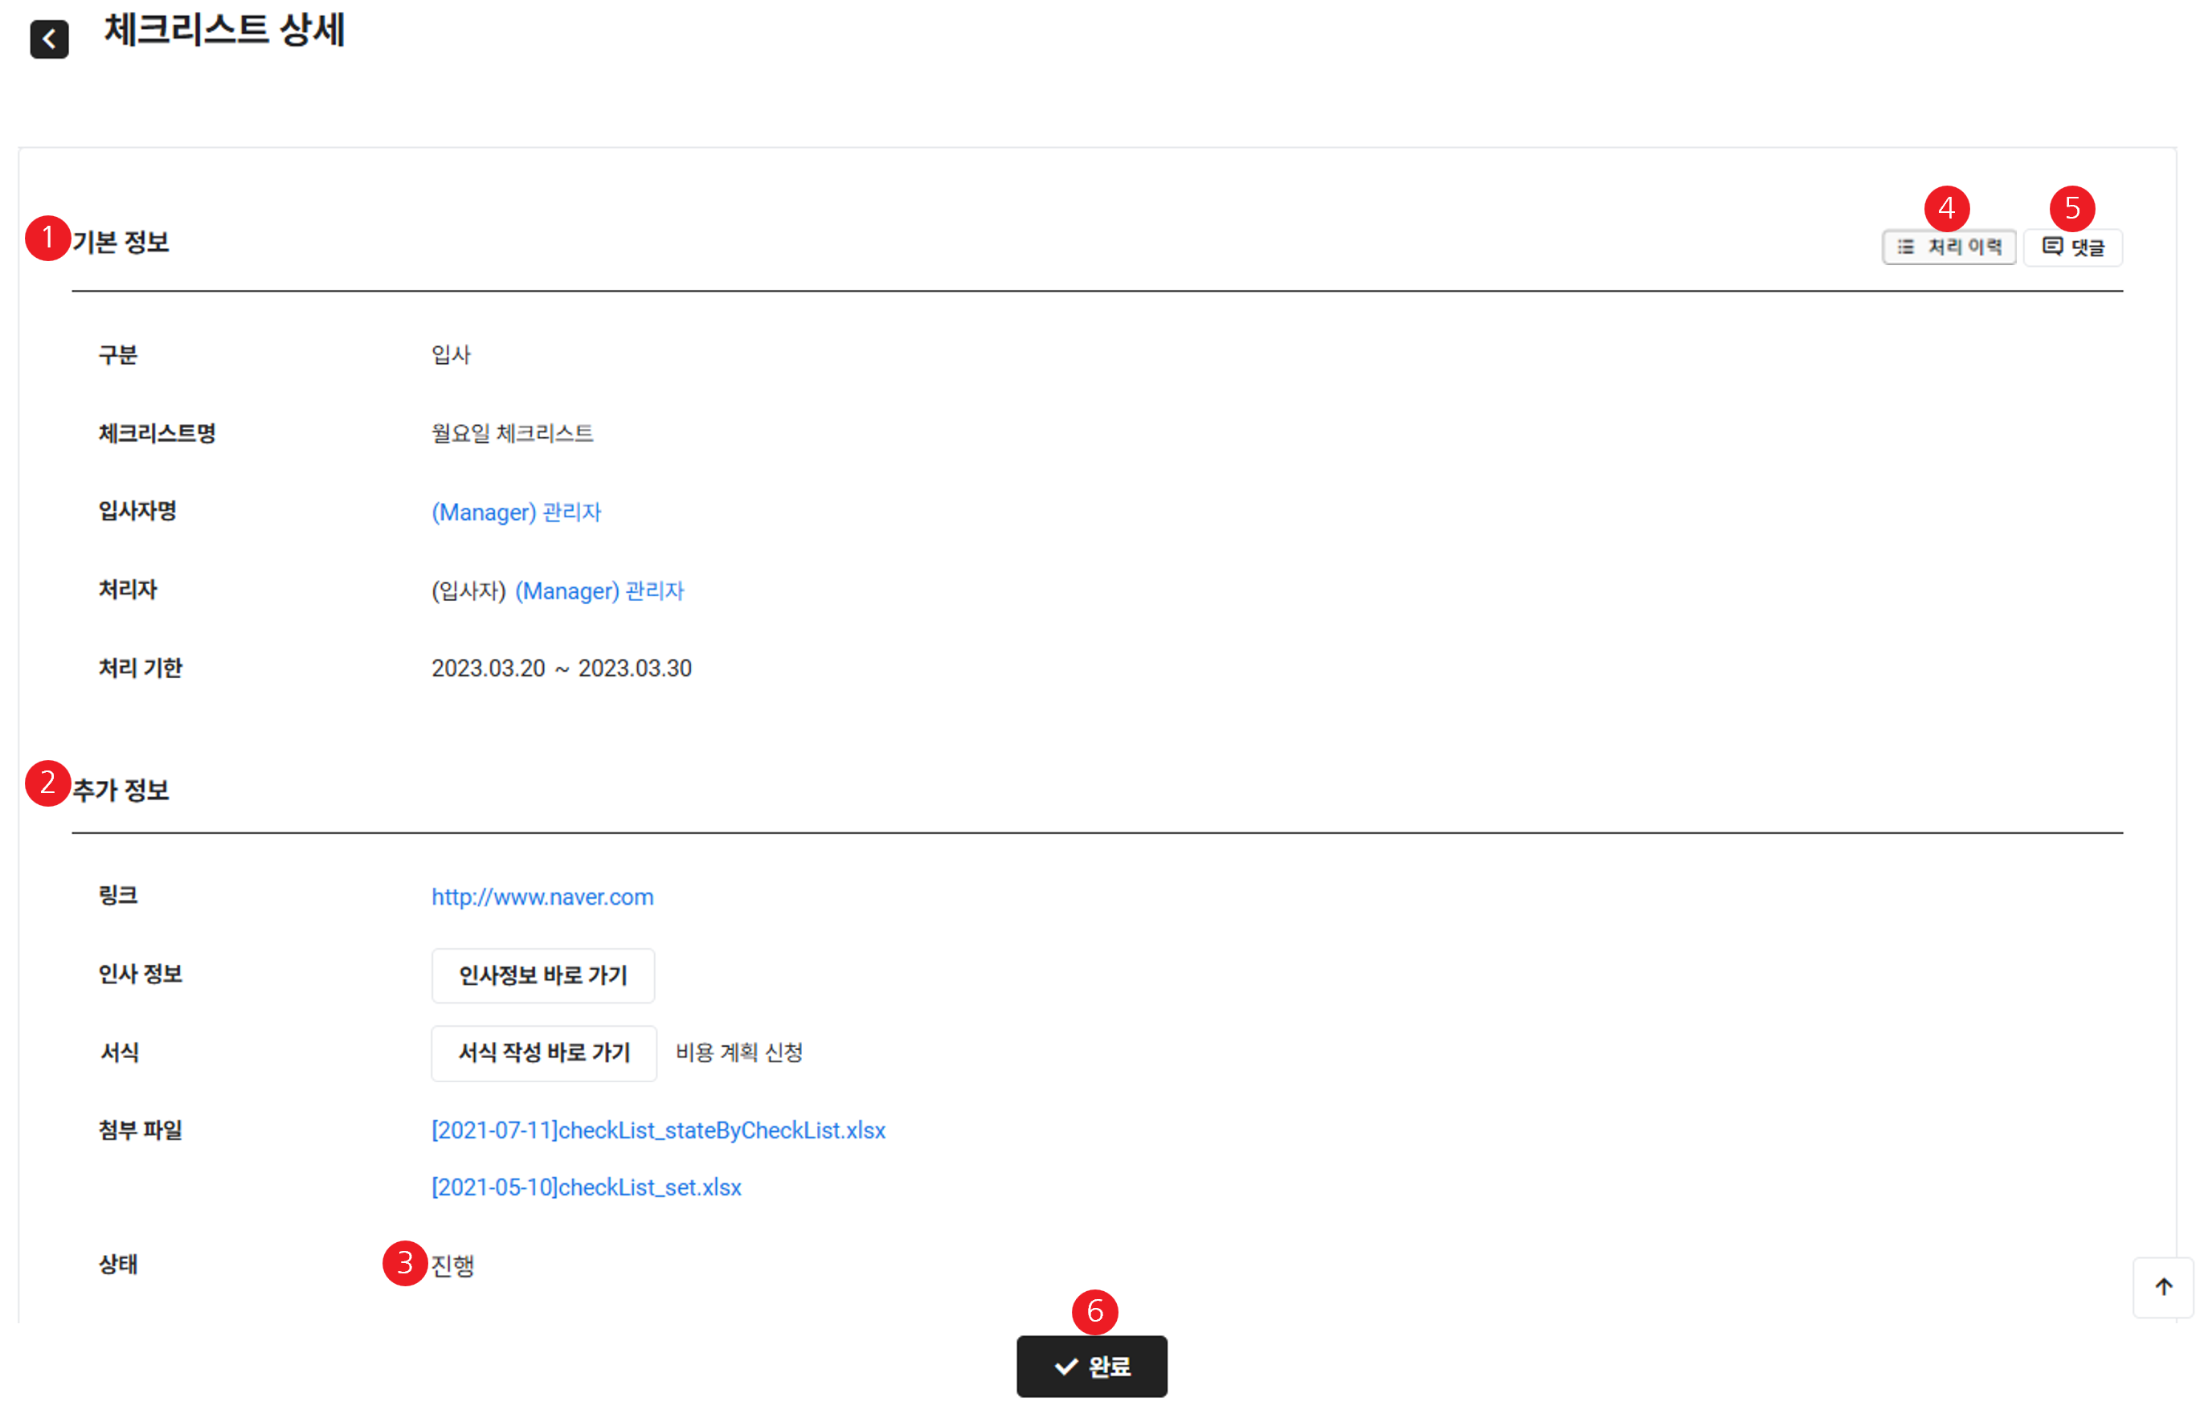Image resolution: width=2196 pixels, height=1410 pixels.
Task: Click 인사정보 바로 가기 button
Action: pyautogui.click(x=543, y=975)
